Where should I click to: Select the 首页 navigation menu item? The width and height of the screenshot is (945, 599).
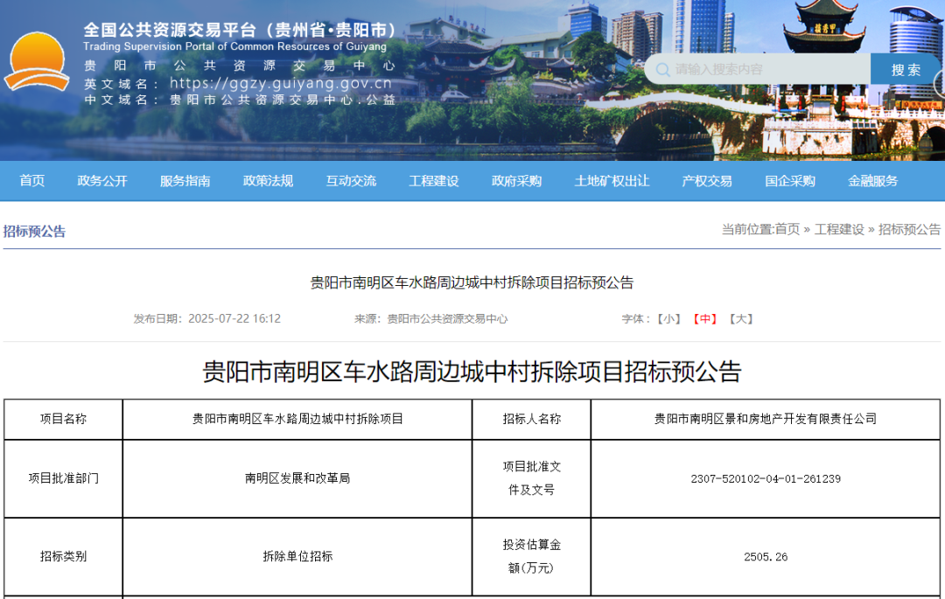pyautogui.click(x=31, y=181)
